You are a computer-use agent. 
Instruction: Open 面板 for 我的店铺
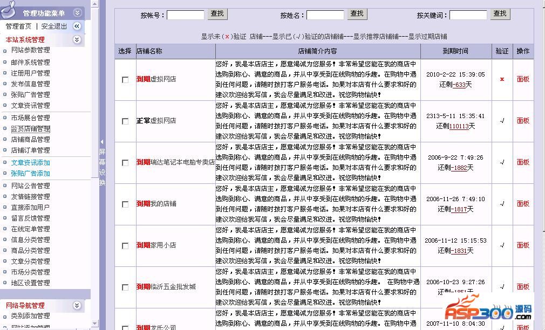pos(523,204)
